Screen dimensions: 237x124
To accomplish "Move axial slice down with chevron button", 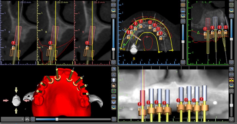I will click(x=183, y=62).
